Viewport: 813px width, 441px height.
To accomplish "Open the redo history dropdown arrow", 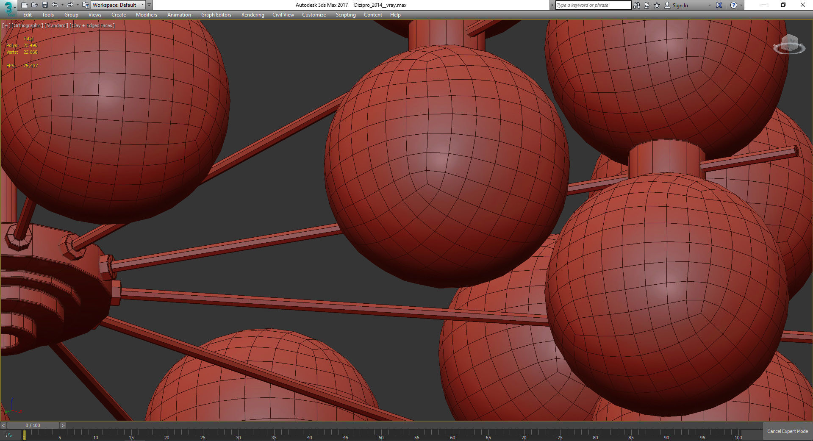I will 77,5.
